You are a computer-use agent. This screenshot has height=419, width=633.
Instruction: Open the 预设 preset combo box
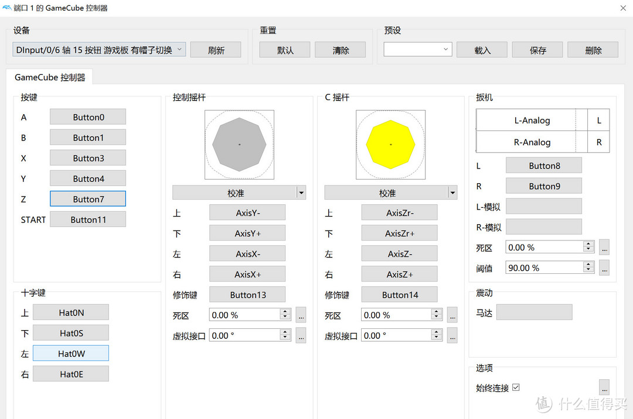point(417,49)
